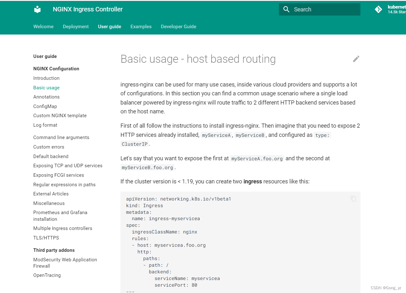Viewport: 406px width, 293px height.
Task: Open the Log format page
Action: pyautogui.click(x=45, y=125)
